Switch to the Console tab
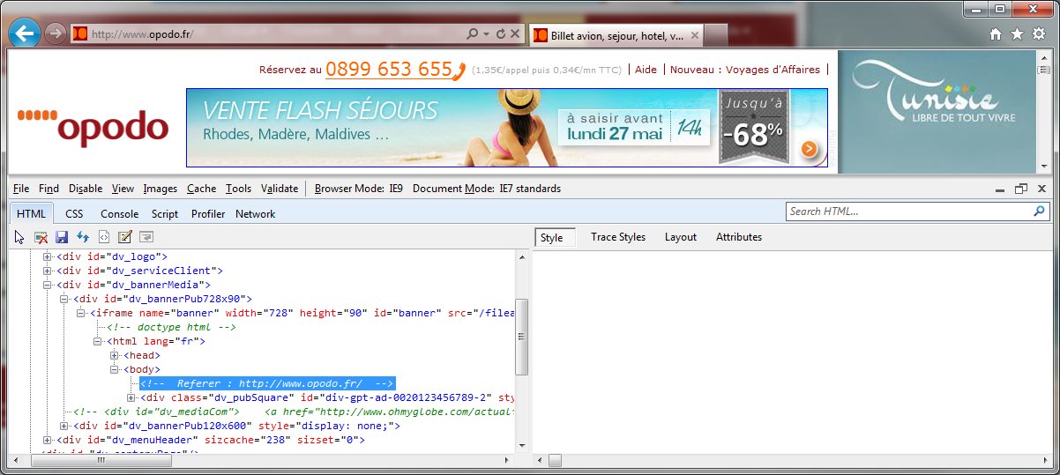The height and width of the screenshot is (475, 1060). [119, 214]
